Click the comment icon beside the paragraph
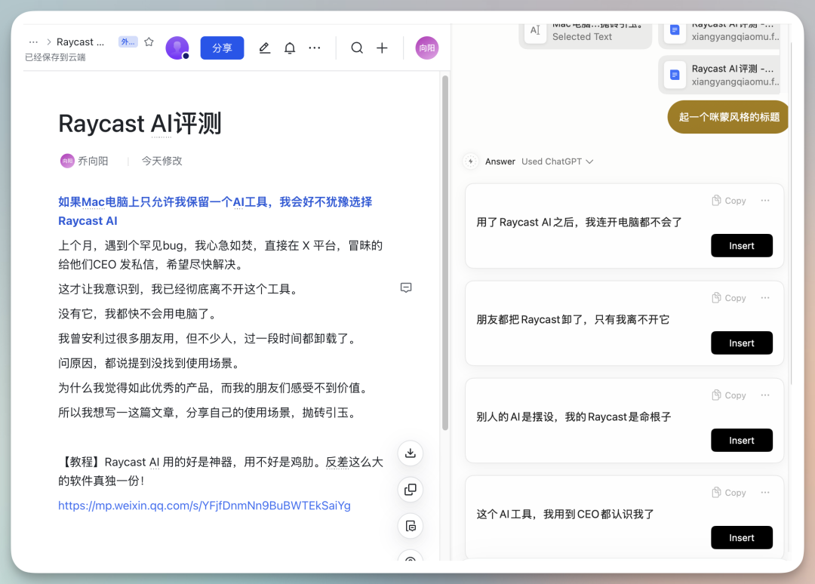The image size is (815, 584). click(x=406, y=288)
